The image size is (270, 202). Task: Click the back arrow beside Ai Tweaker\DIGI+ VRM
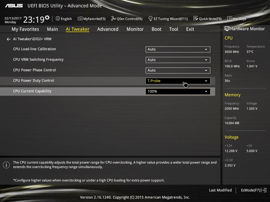[x=9, y=39]
